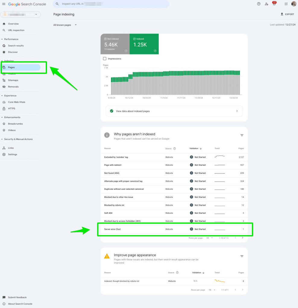Filter the 'Why pages aren't indexed' table
This screenshot has height=308, width=298.
coord(242,135)
